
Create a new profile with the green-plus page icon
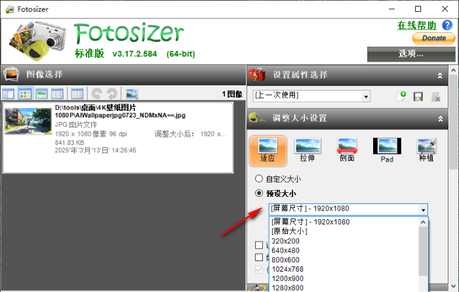click(401, 96)
